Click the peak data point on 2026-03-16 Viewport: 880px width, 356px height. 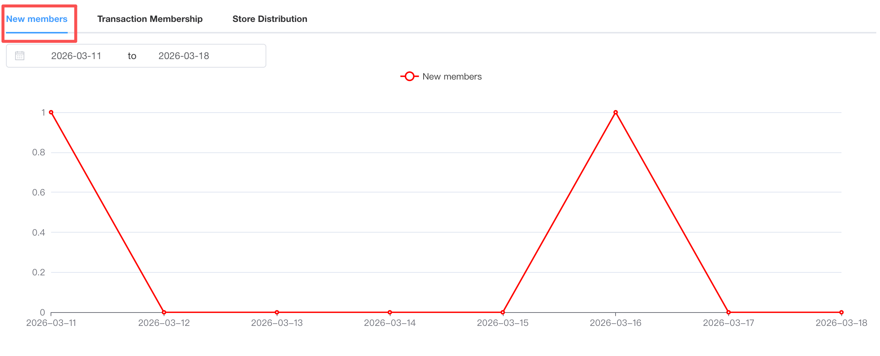[616, 112]
